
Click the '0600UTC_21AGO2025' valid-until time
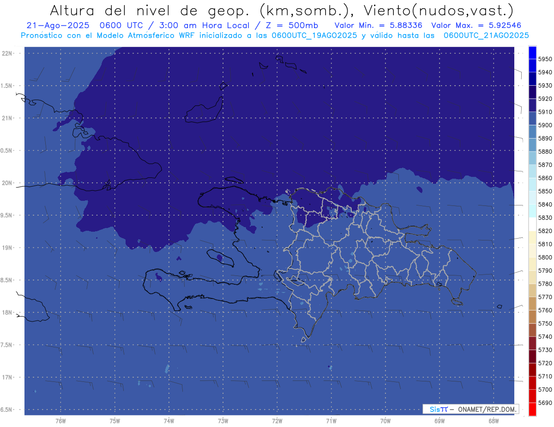click(486, 35)
